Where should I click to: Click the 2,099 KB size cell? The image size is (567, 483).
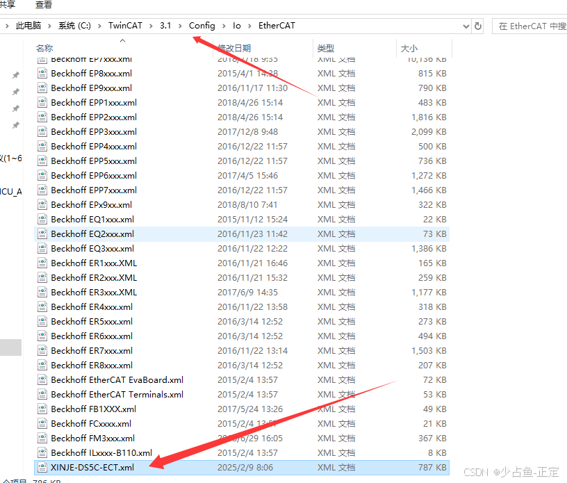point(429,131)
